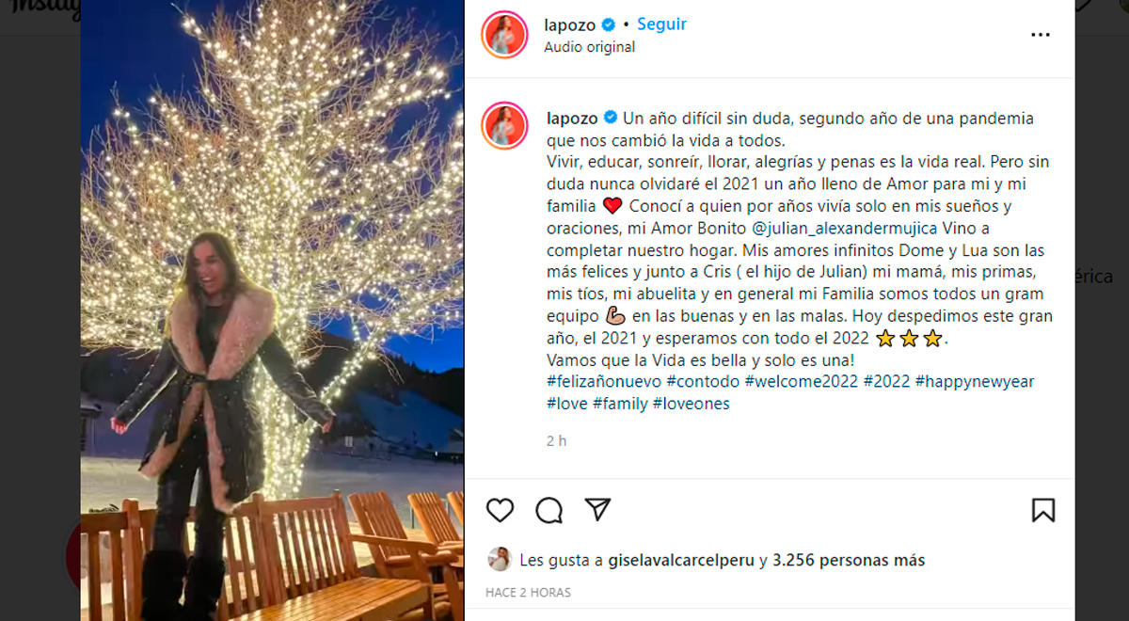Open the three-dot more options menu
This screenshot has width=1129, height=621.
1040,35
